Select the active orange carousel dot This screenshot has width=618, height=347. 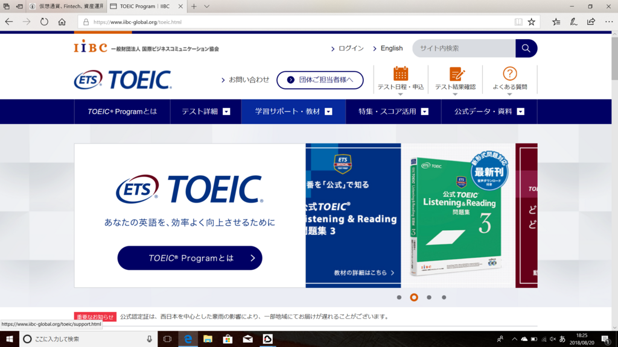414,298
